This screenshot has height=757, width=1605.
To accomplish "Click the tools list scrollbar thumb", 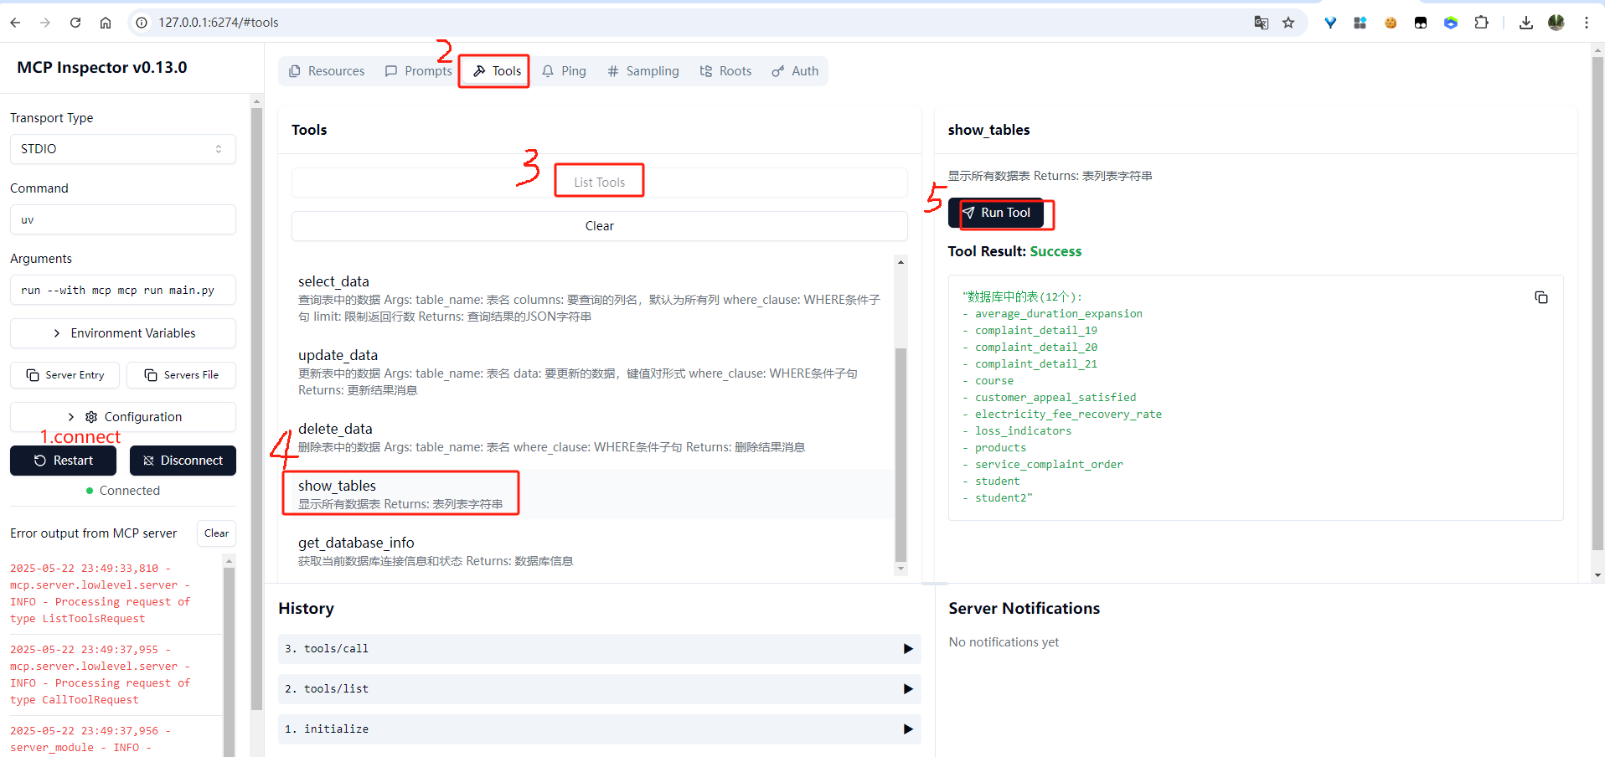I will click(901, 455).
